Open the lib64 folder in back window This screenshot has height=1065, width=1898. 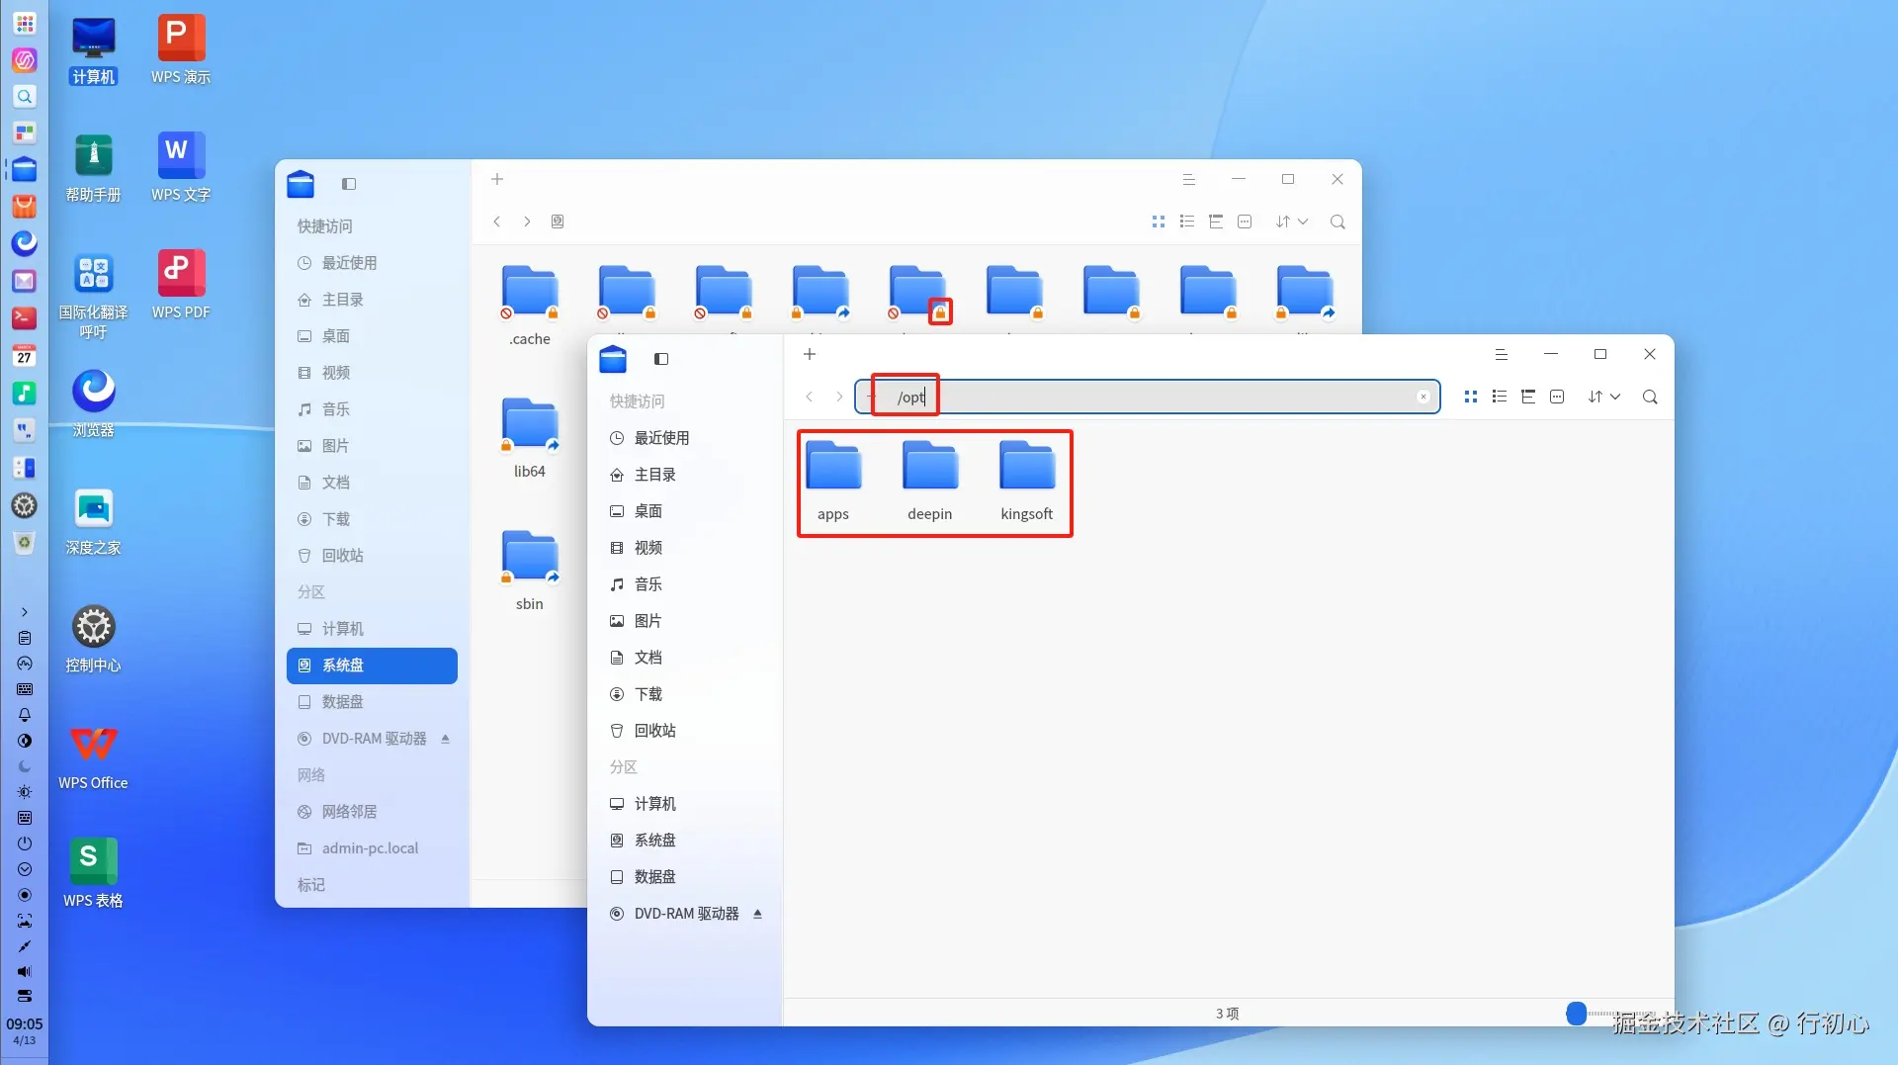[530, 437]
